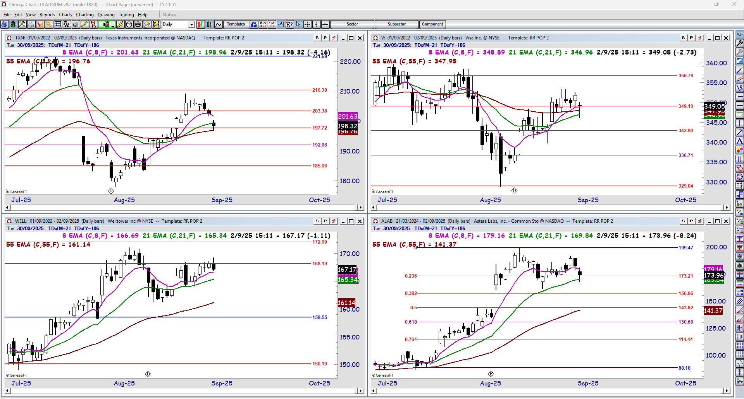The height and width of the screenshot is (399, 744).
Task: Select the colored shapes palette tool
Action: 740,150
